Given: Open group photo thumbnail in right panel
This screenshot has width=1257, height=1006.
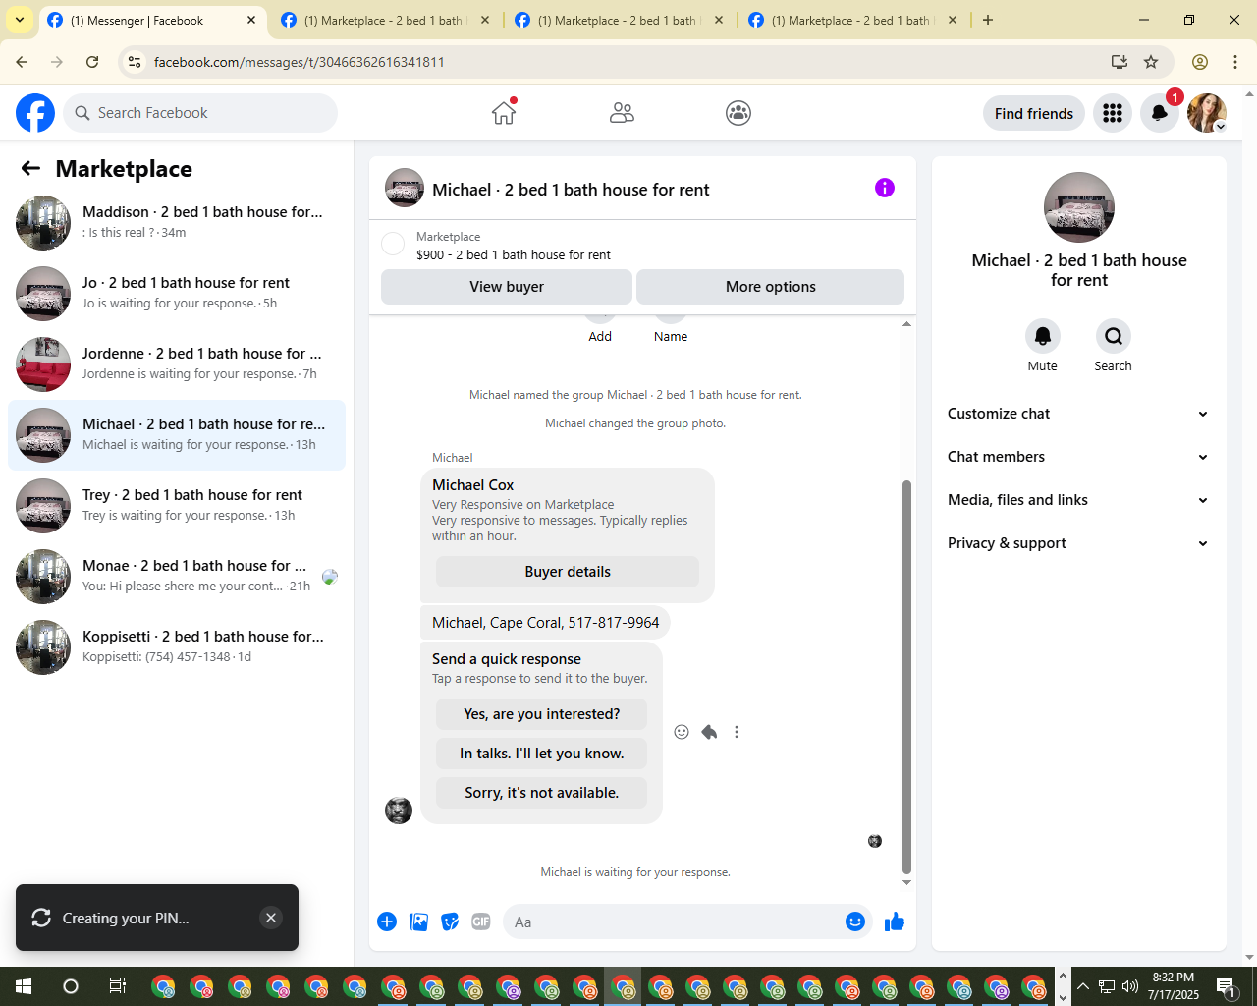Looking at the screenshot, I should [x=1079, y=207].
